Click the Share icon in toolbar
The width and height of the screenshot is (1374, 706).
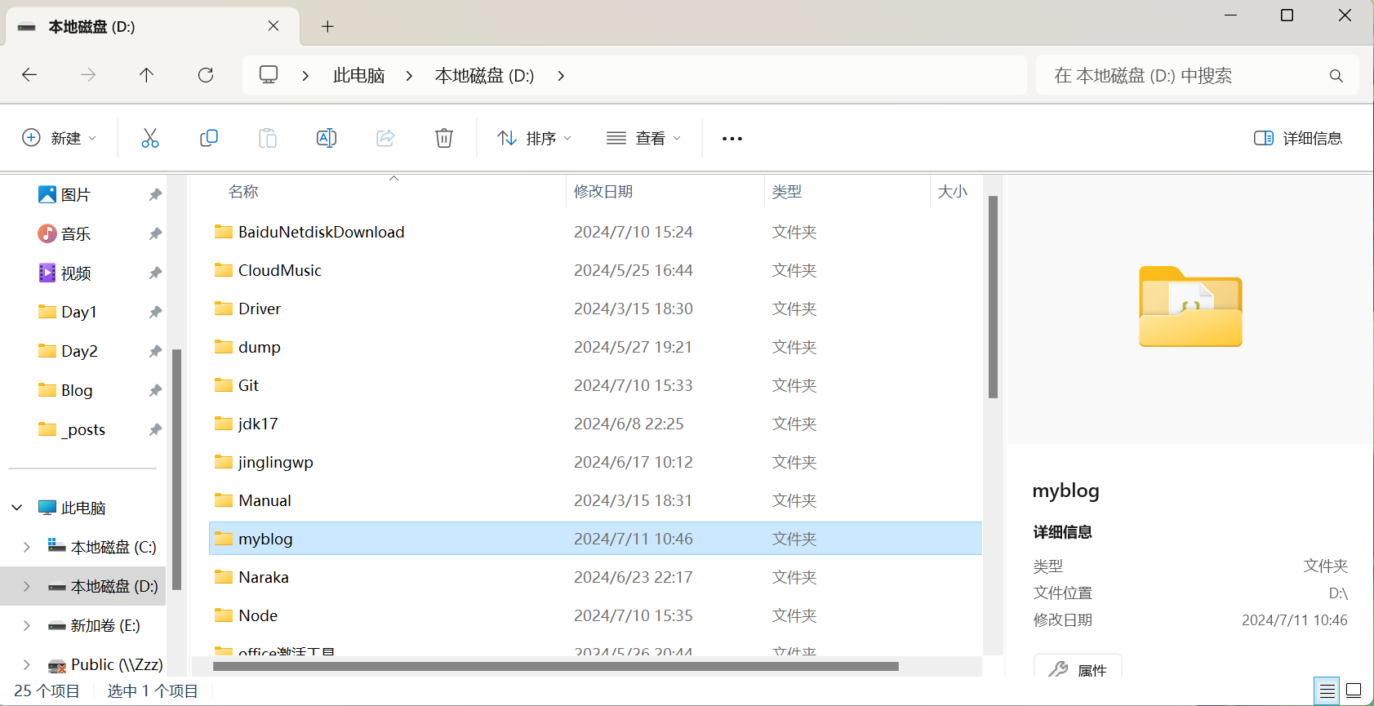click(x=385, y=138)
